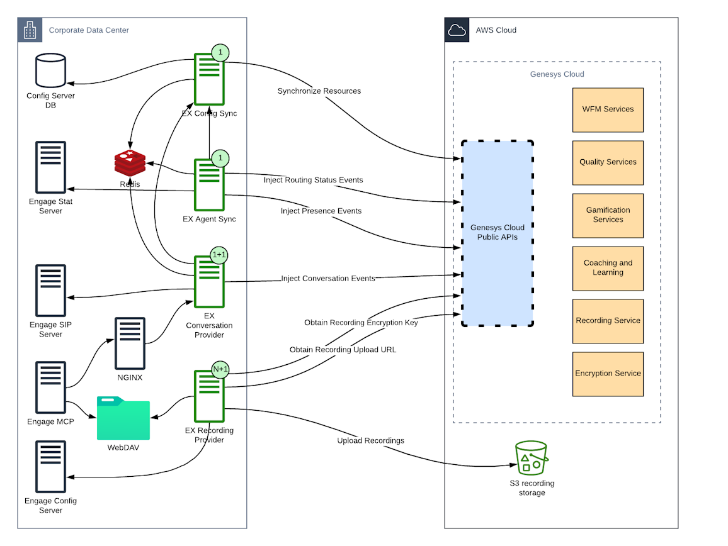Image resolution: width=728 pixels, height=546 pixels.
Task: Click the Encryption Service box
Action: click(x=608, y=374)
